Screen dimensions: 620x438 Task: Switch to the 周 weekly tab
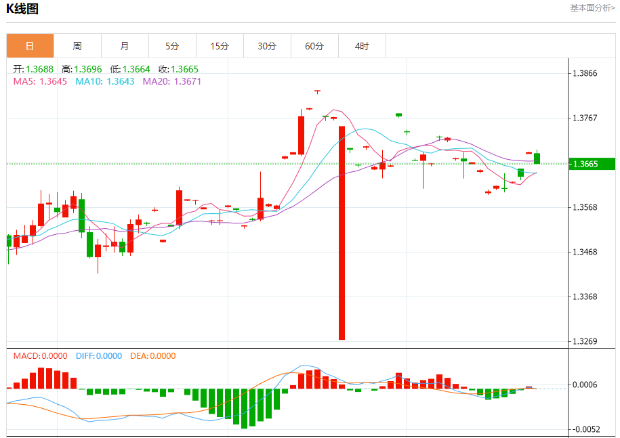77,46
